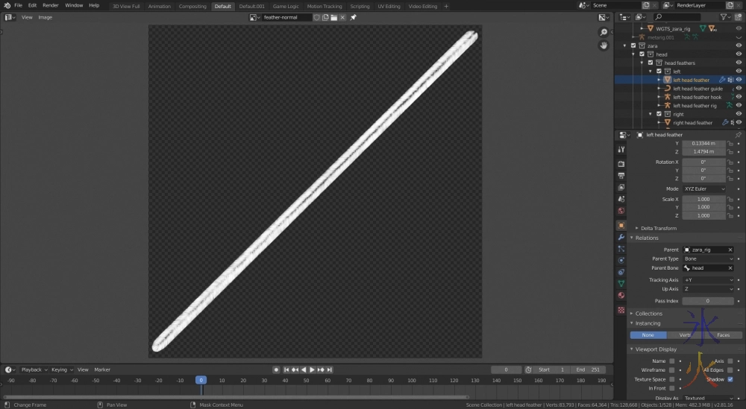Open the Material properties sphere tab
This screenshot has height=409, width=746.
(x=621, y=296)
